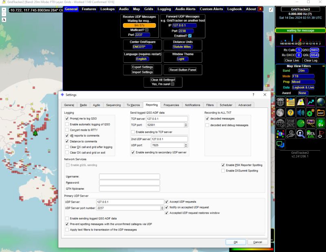This screenshot has width=326, height=252.
Task: Click the fullscreen expand icon beside the map
Action: [271, 10]
